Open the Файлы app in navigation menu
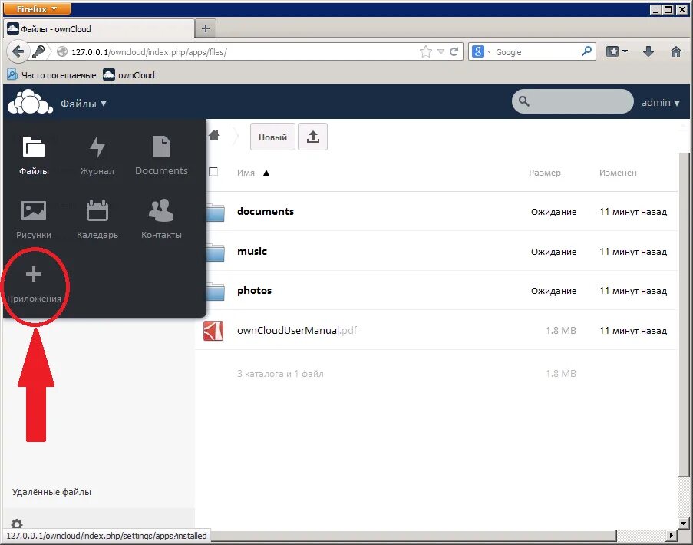This screenshot has width=693, height=545. (34, 155)
